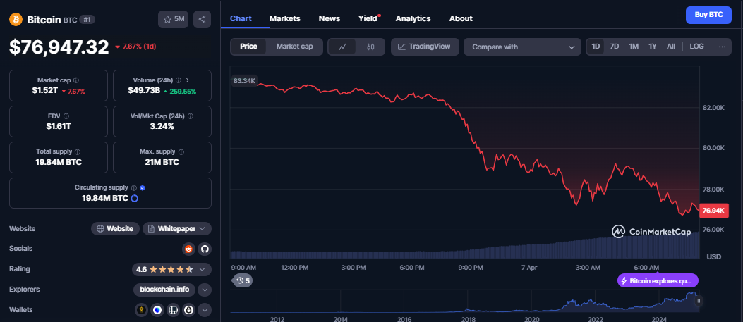Open the Max. supply info icon
Viewport: 743px width, 322px height.
pos(181,151)
